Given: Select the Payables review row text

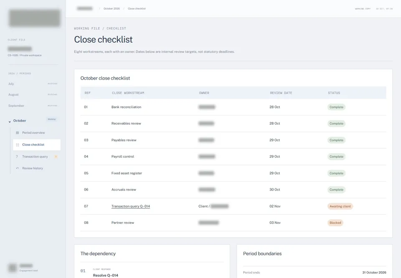Looking at the screenshot, I should pos(124,140).
